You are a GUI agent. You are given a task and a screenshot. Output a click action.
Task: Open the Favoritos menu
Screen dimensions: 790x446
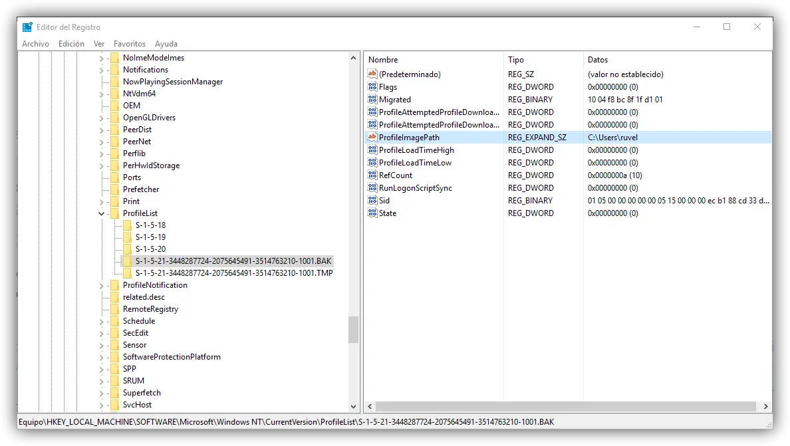coord(130,44)
